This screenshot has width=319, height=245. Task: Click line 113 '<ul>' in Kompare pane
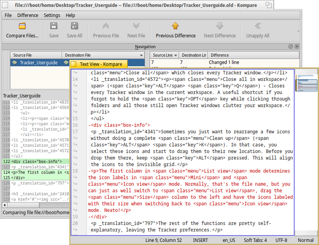click(25, 113)
